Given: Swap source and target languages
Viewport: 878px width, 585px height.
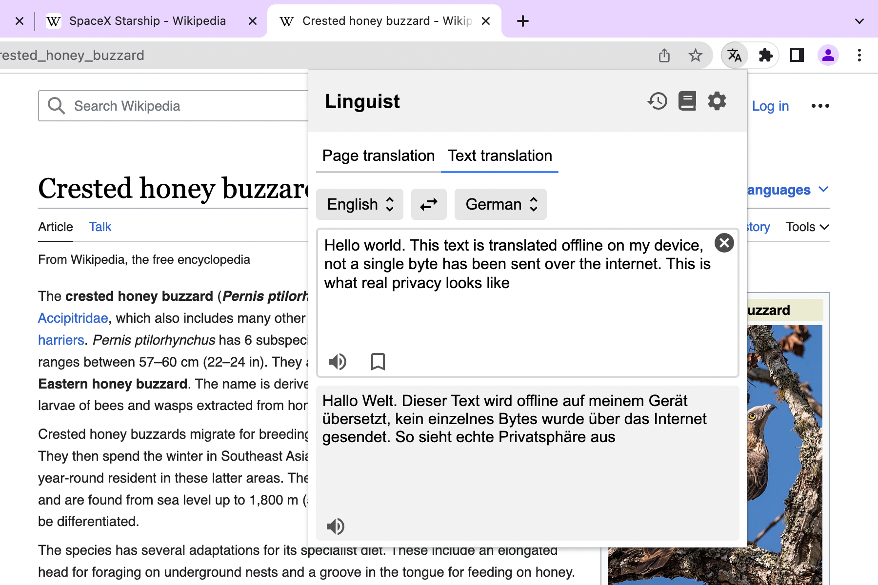Looking at the screenshot, I should point(429,204).
